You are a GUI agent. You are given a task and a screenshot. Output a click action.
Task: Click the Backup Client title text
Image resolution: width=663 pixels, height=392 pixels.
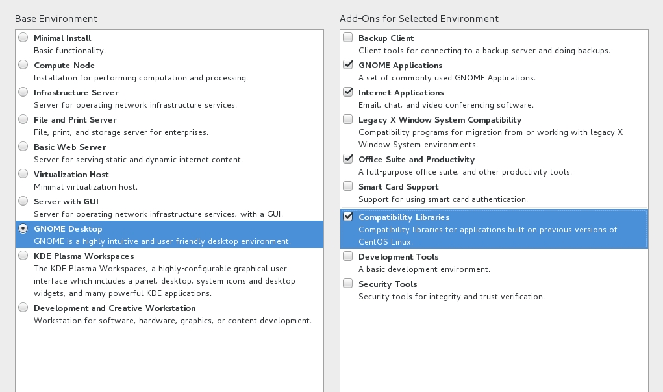[386, 38]
